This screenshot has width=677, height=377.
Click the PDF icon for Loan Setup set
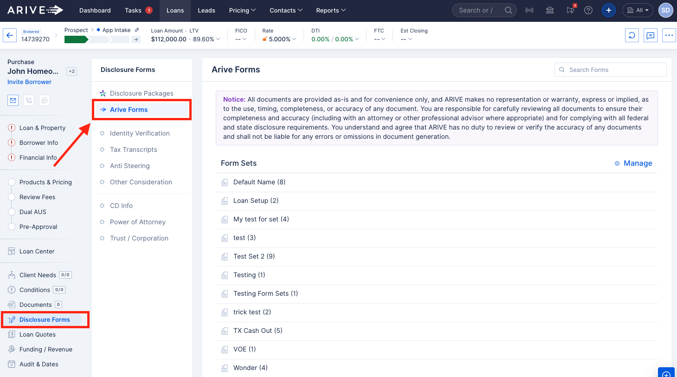(x=225, y=201)
